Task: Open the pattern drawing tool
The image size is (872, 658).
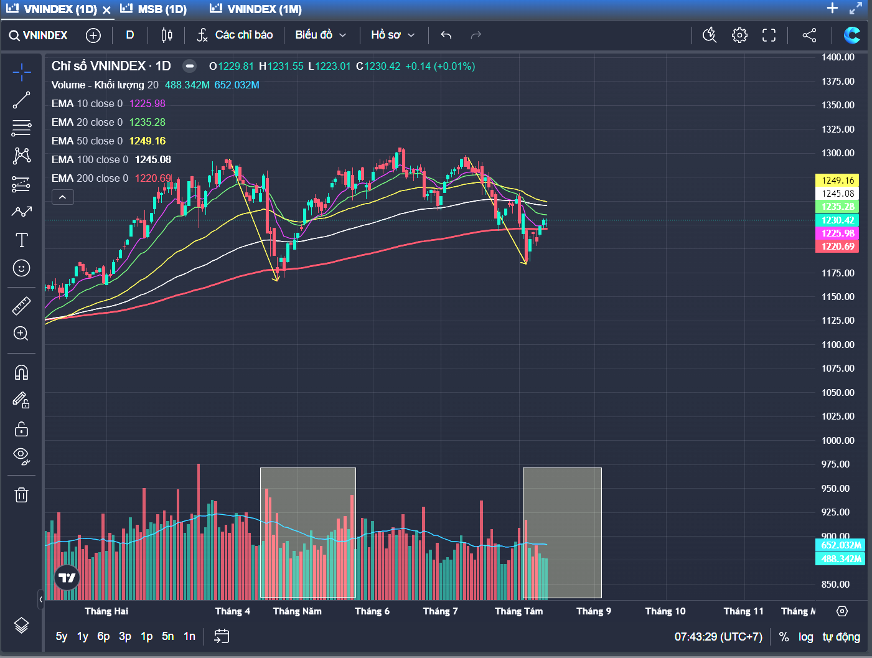Action: (x=21, y=156)
